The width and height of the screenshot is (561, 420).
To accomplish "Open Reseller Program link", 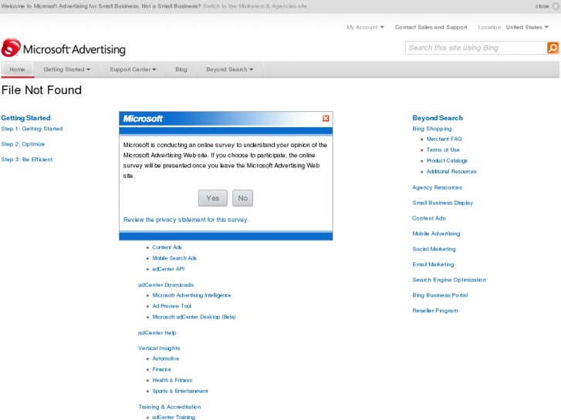I will click(x=435, y=311).
